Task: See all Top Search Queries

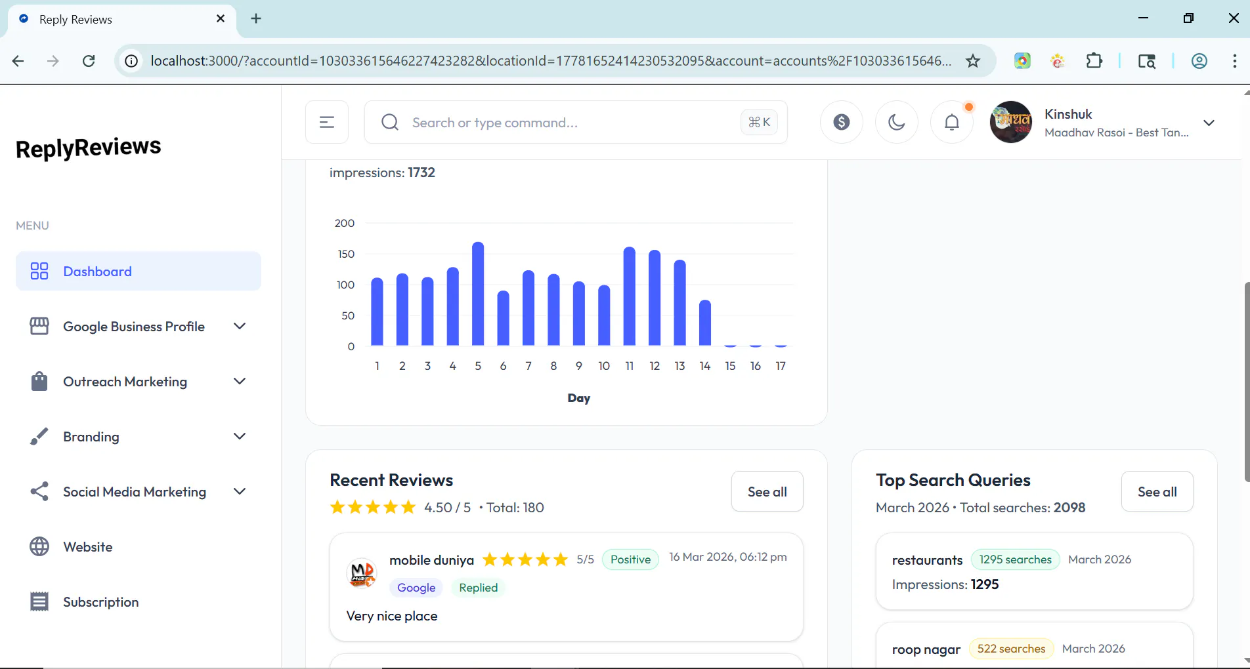Action: tap(1157, 491)
